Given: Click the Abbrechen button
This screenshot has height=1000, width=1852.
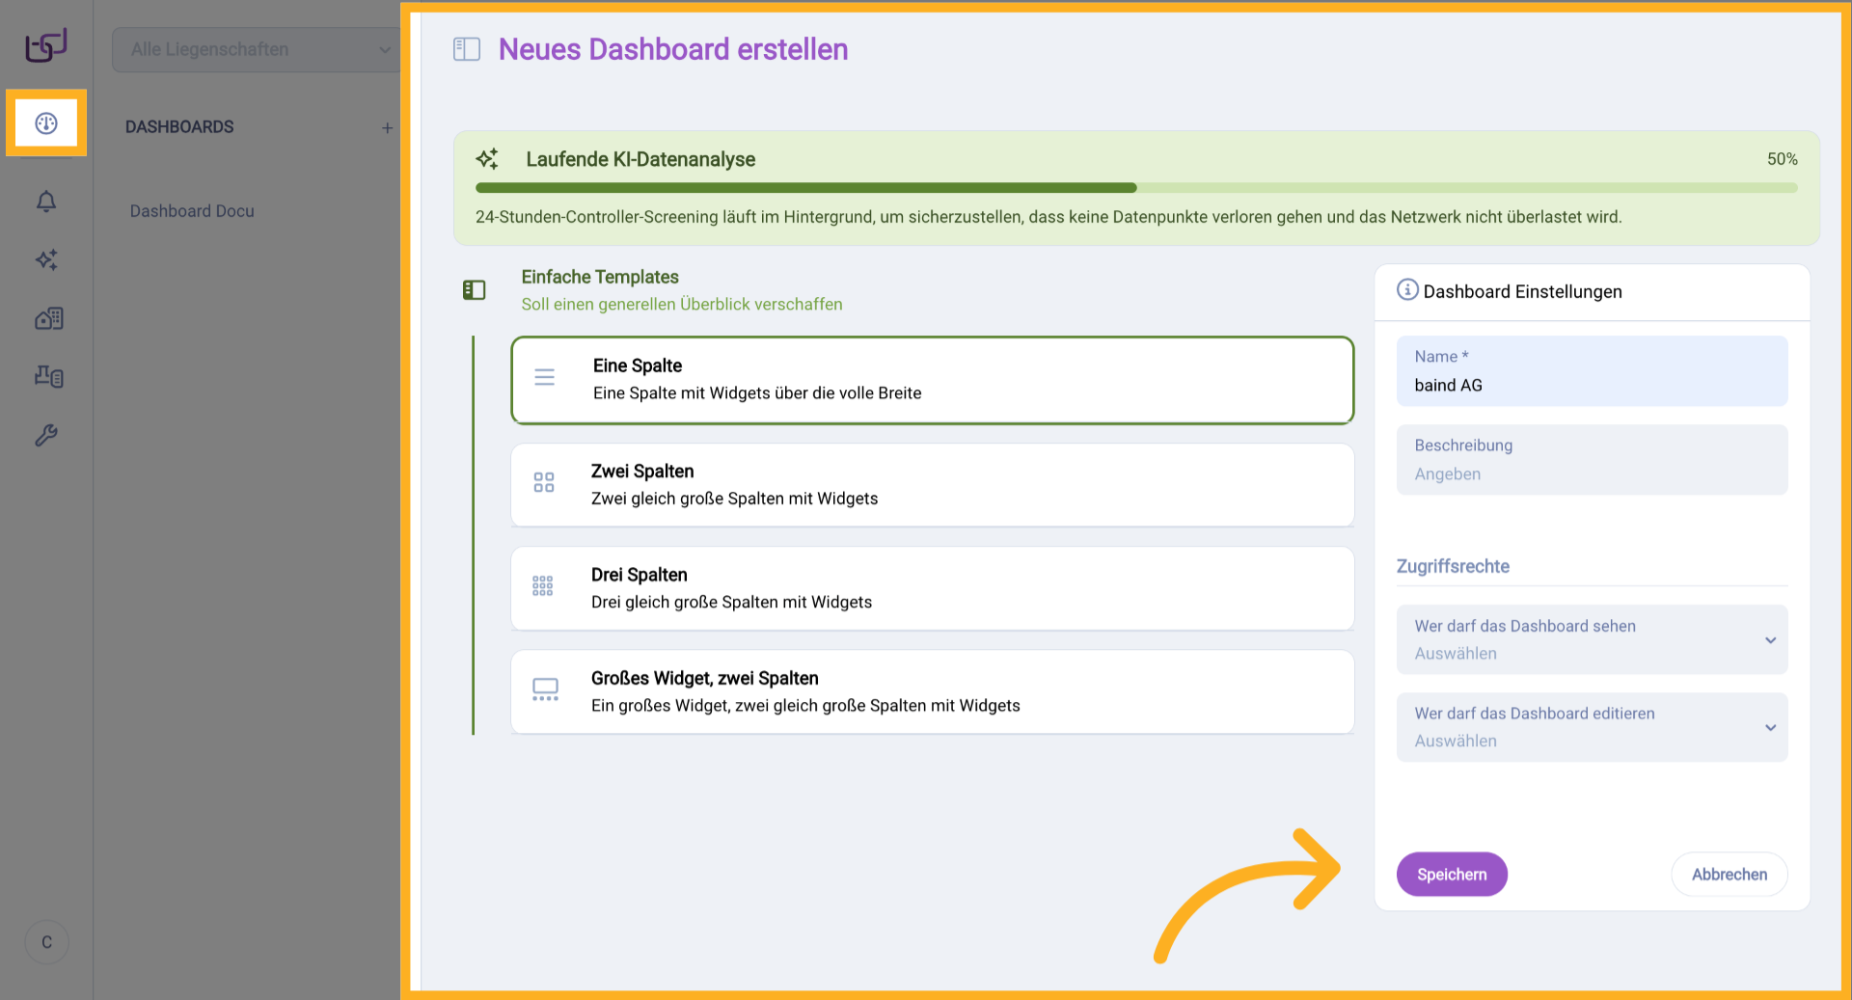Looking at the screenshot, I should coord(1729,874).
